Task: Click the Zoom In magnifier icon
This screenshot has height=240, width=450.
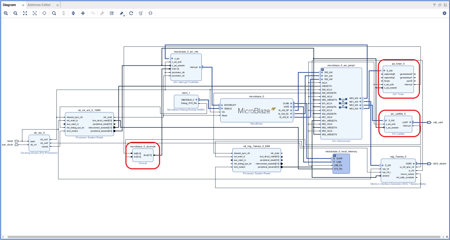Action: (x=6, y=13)
